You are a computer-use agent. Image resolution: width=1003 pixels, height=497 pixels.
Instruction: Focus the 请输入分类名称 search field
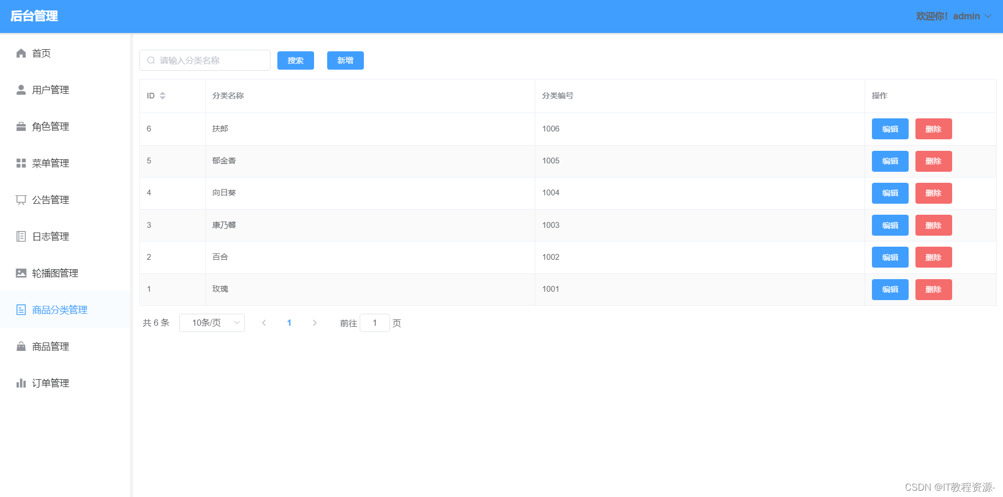click(205, 60)
